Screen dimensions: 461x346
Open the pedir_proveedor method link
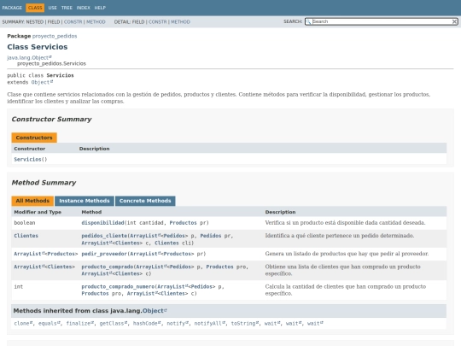point(104,254)
